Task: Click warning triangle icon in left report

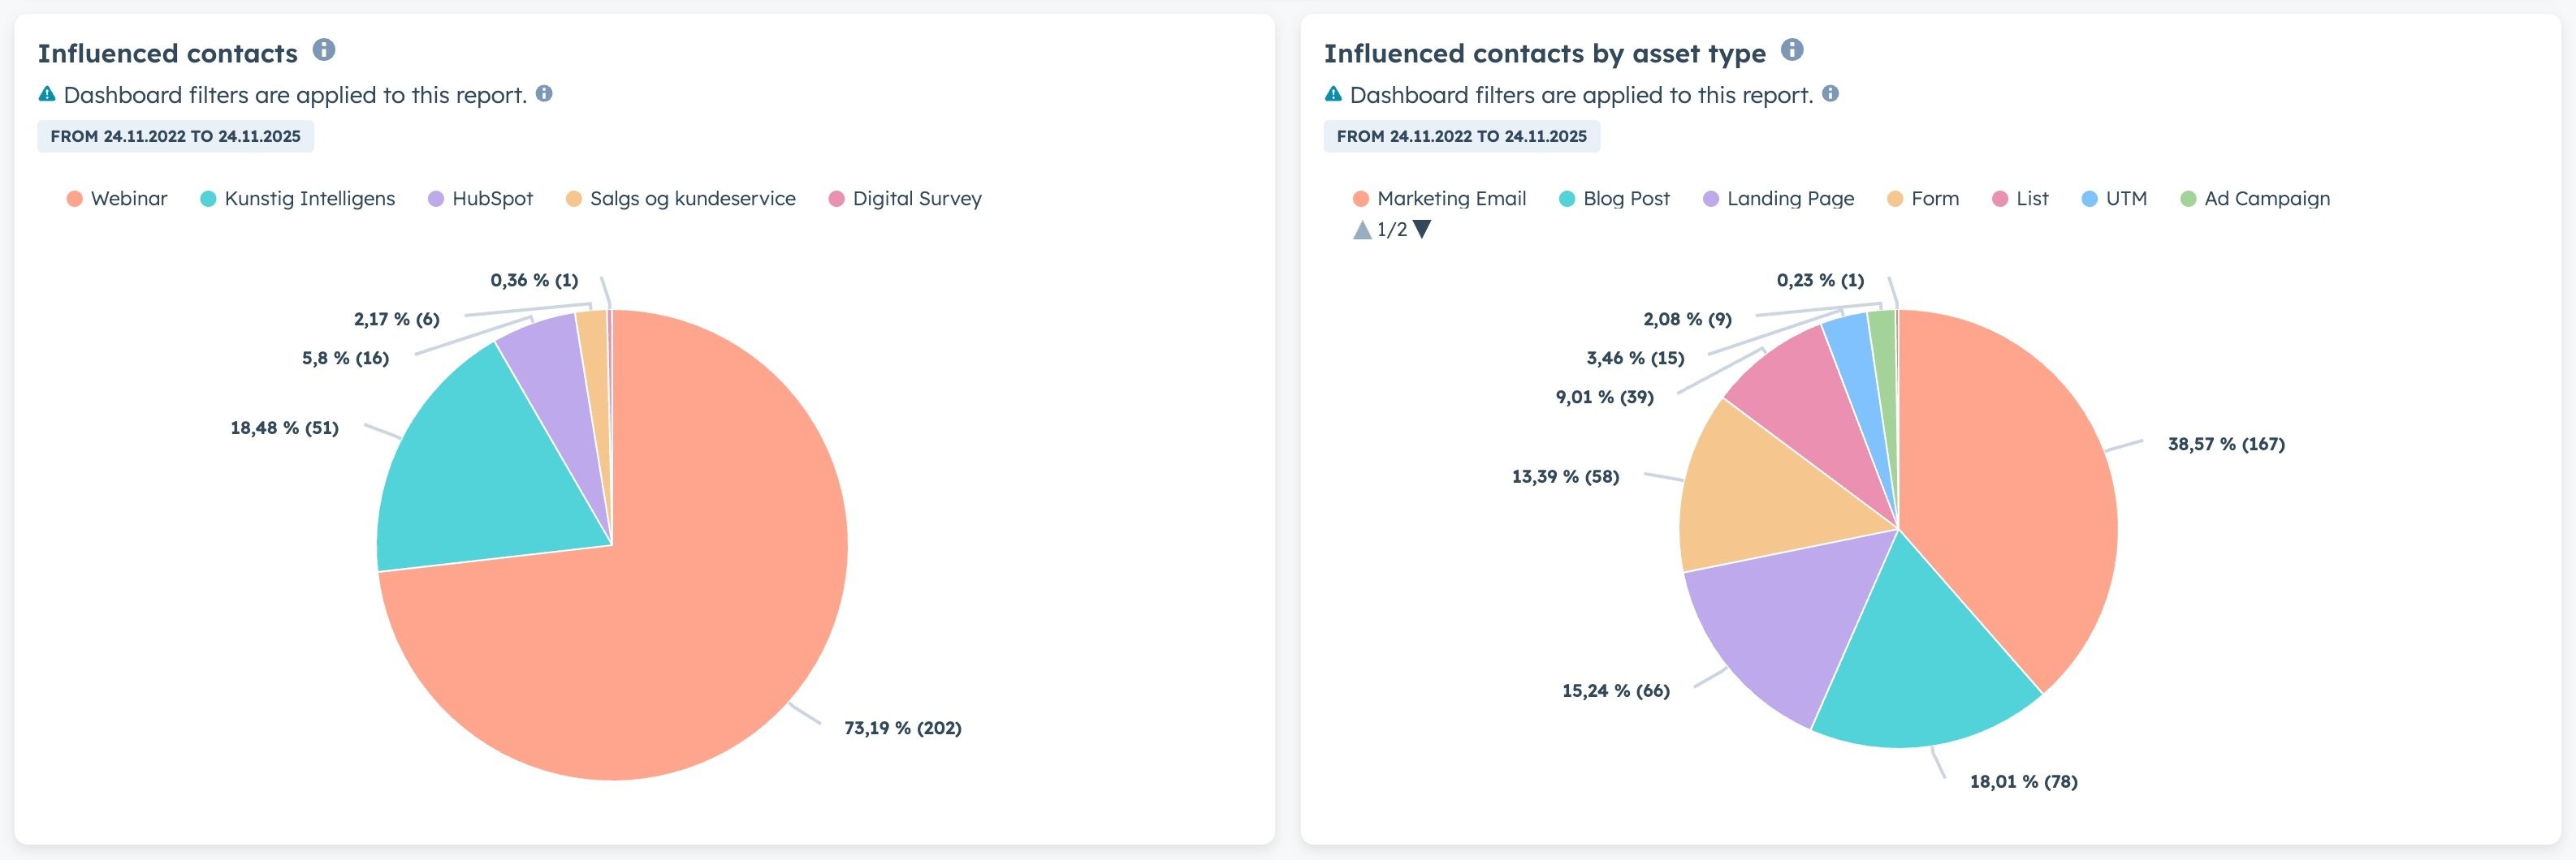Action: [x=47, y=95]
